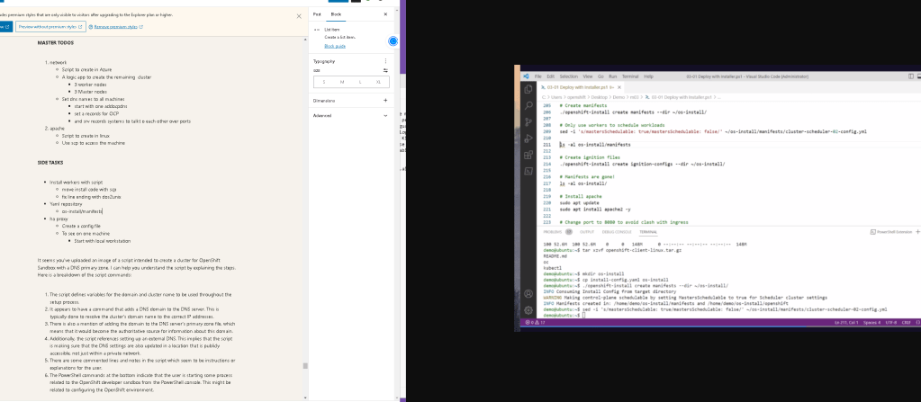Open Terminal menu in VS Code
The width and height of the screenshot is (921, 402).
tap(630, 76)
